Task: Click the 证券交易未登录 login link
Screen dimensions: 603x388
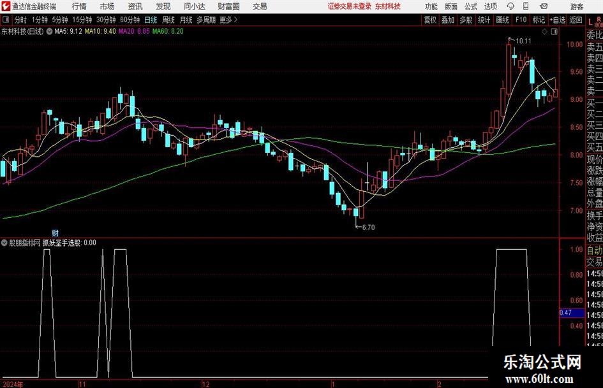Action: [350, 6]
